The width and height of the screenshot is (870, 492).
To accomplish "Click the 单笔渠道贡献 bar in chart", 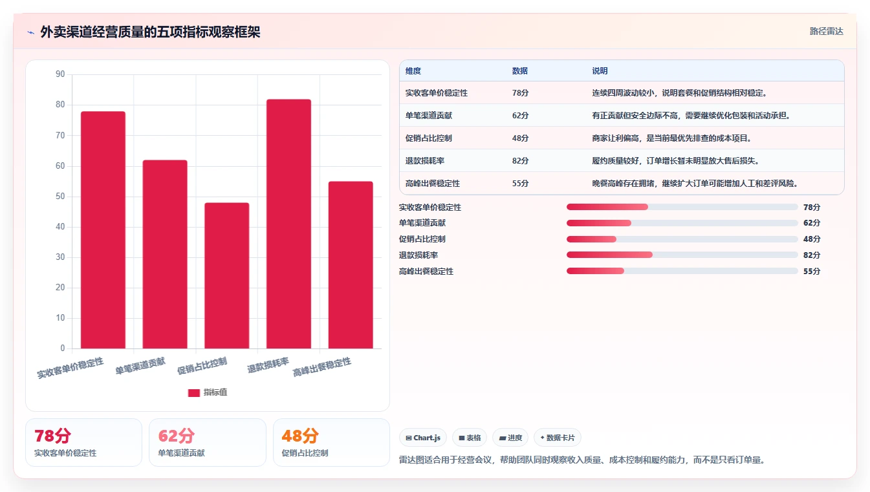I will (165, 254).
